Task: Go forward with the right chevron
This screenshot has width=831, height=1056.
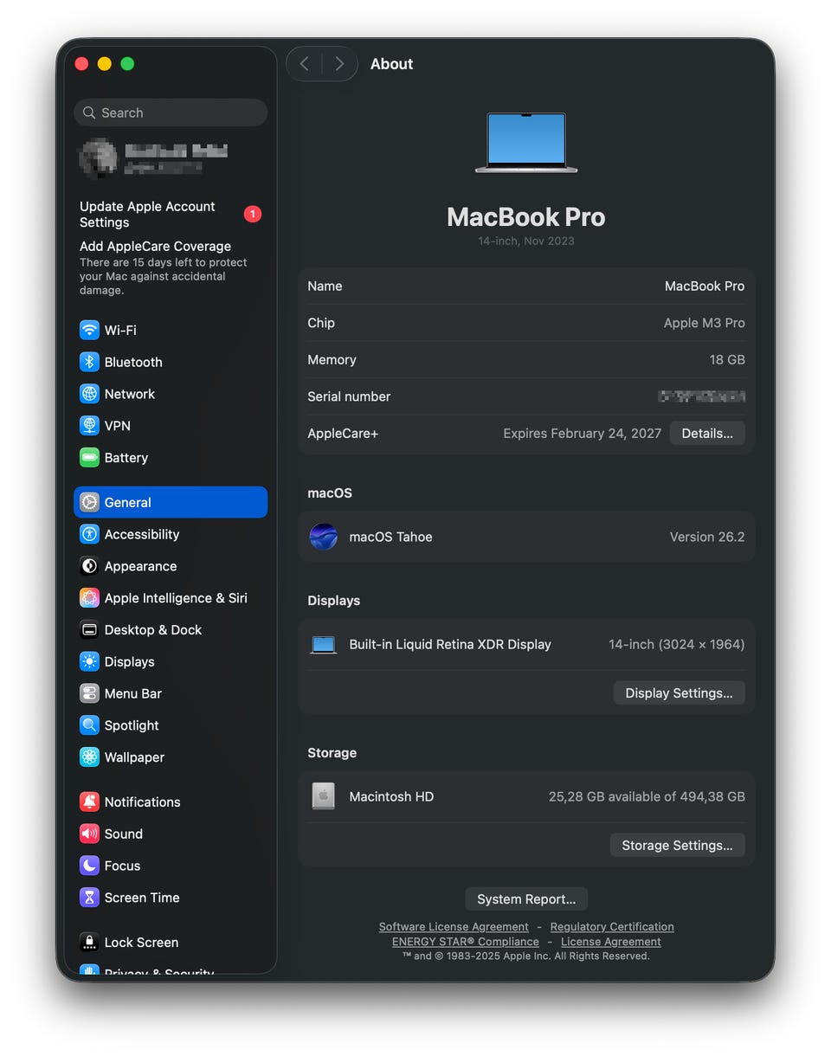Action: [339, 63]
